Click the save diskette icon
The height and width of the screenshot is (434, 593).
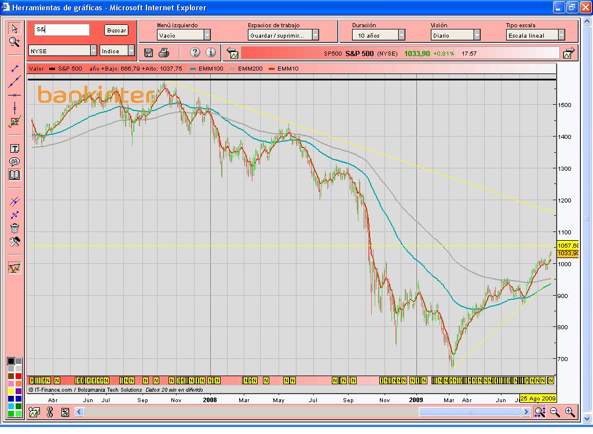pyautogui.click(x=148, y=53)
